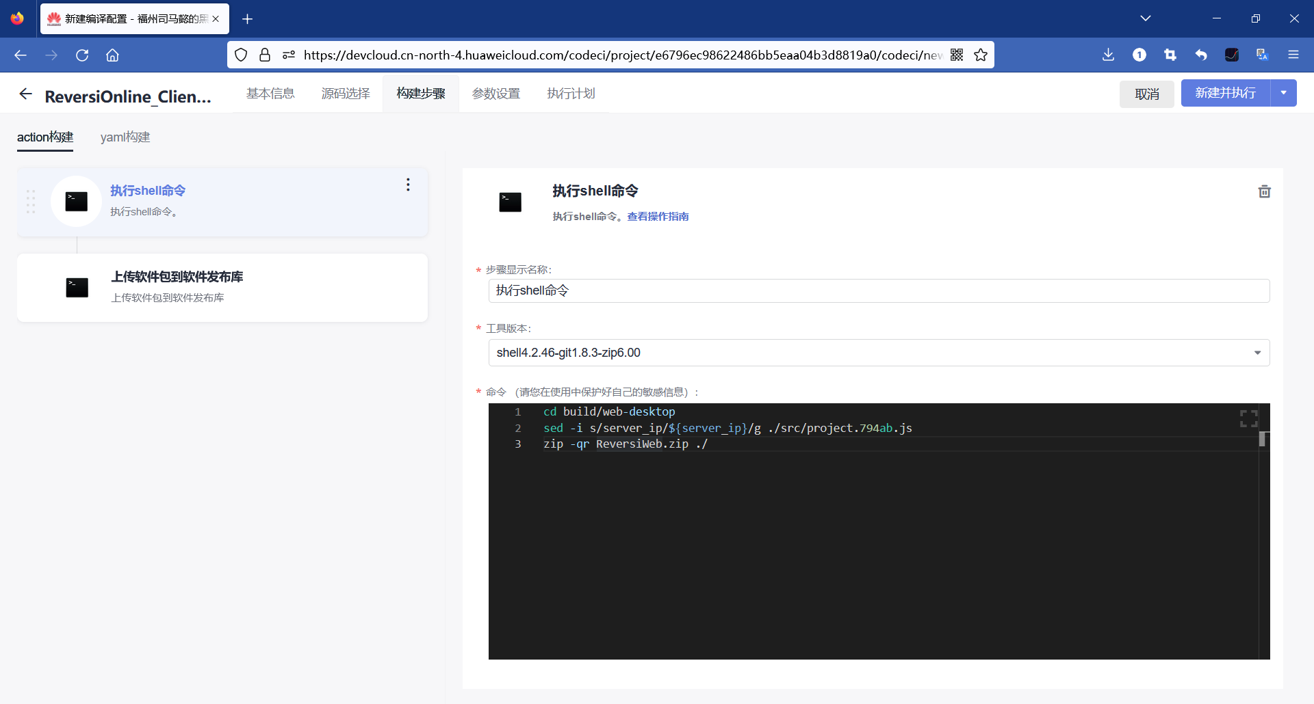Open the QR code icon in address bar
This screenshot has height=704, width=1314.
point(957,55)
